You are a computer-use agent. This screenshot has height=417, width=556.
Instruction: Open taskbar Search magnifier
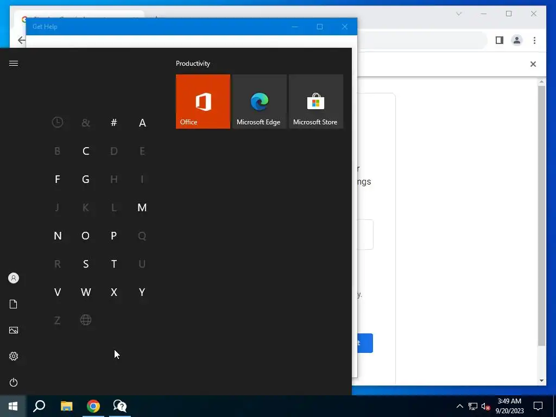pos(39,406)
